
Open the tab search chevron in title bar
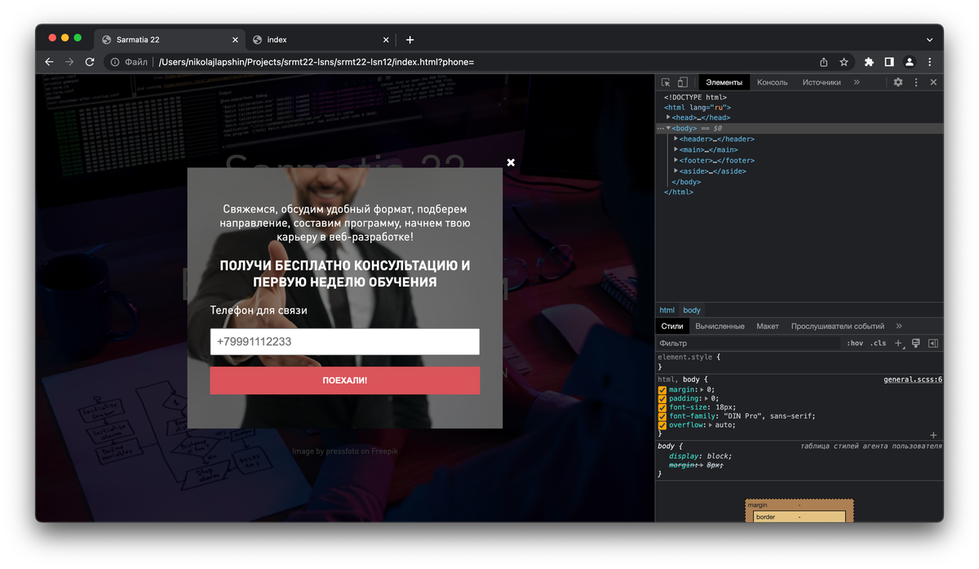click(929, 39)
